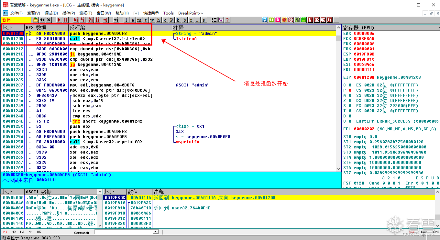Open the 选项(T) Options menu
Image resolution: width=440 pixels, height=240 pixels.
[86, 13]
